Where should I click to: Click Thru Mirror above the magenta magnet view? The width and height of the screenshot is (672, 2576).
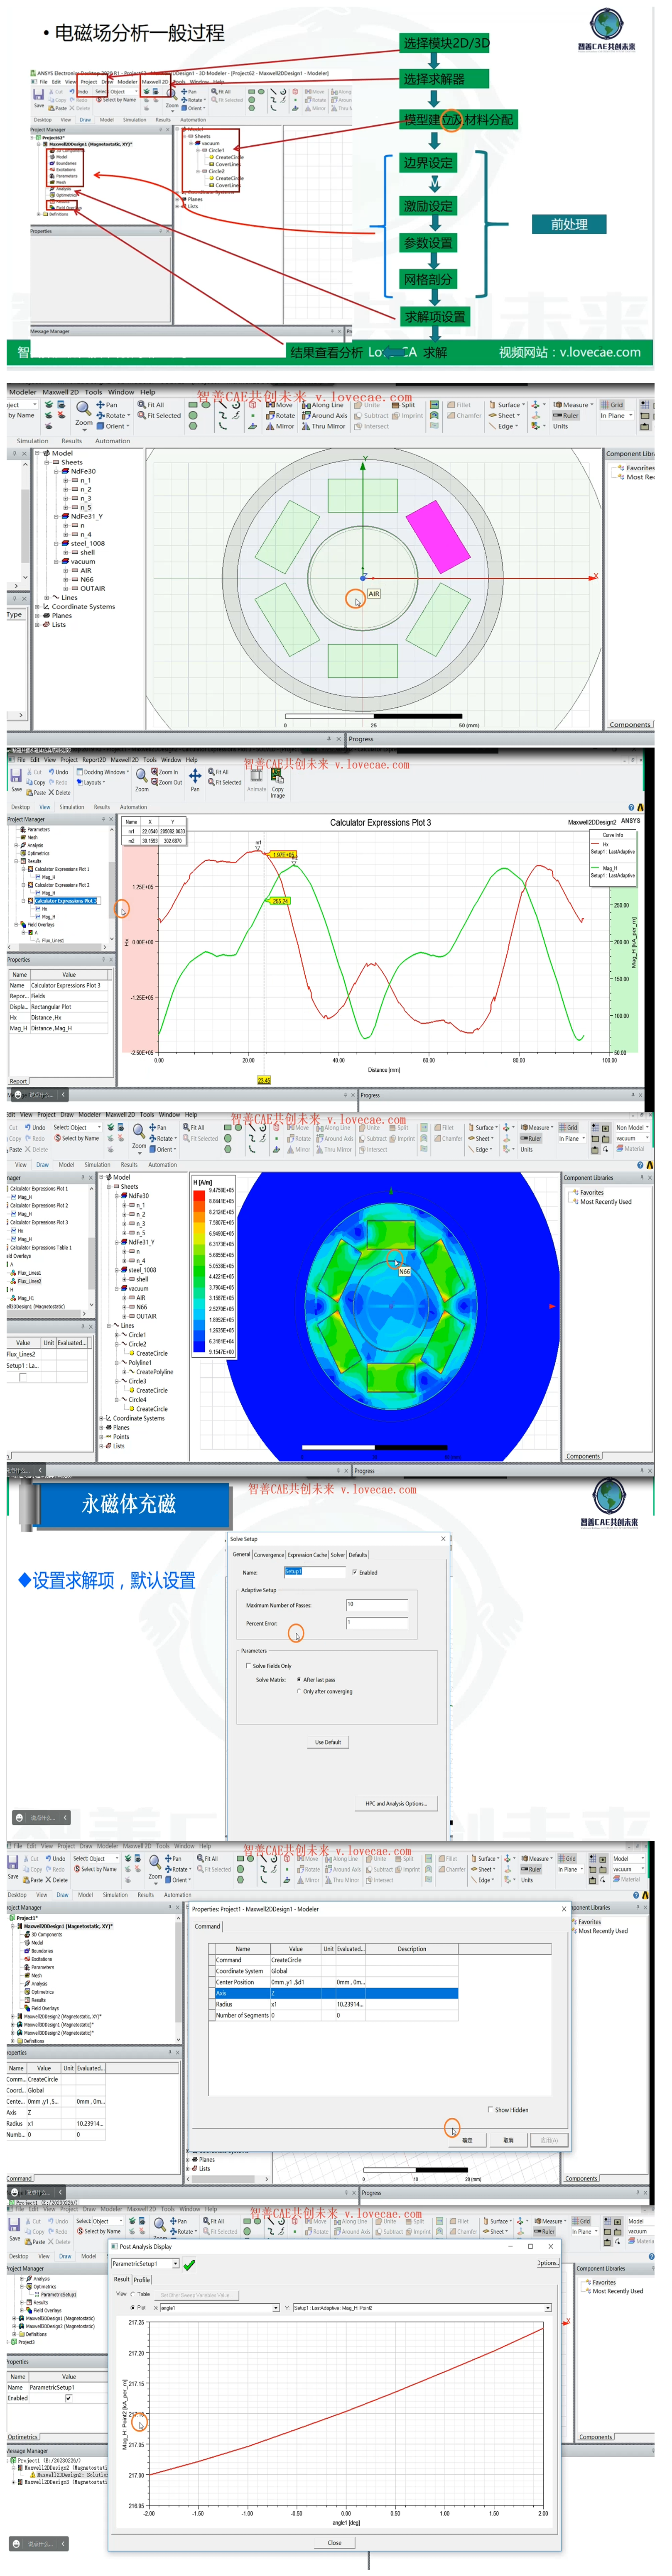323,426
